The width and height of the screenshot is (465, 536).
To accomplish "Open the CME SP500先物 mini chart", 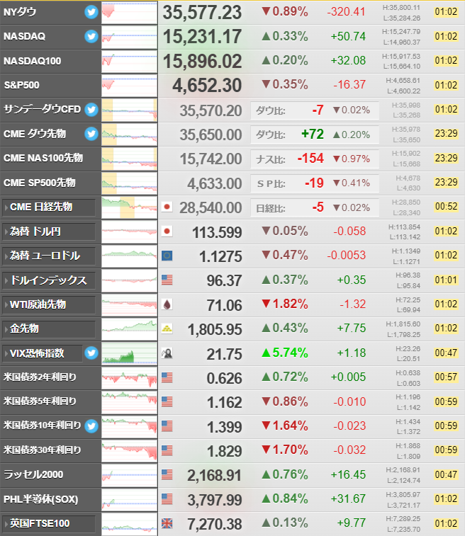I will [129, 183].
